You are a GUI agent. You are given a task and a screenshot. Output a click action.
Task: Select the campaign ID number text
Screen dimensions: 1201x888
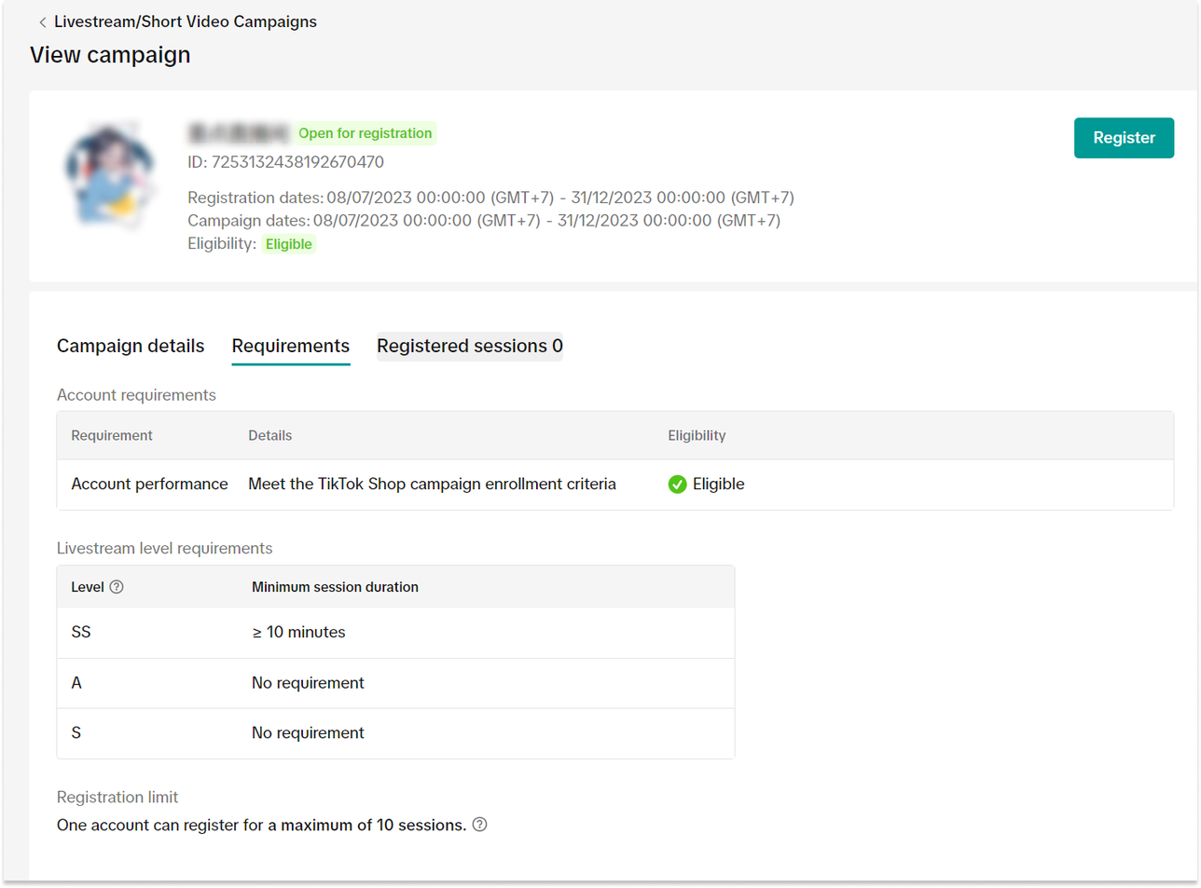click(x=297, y=162)
